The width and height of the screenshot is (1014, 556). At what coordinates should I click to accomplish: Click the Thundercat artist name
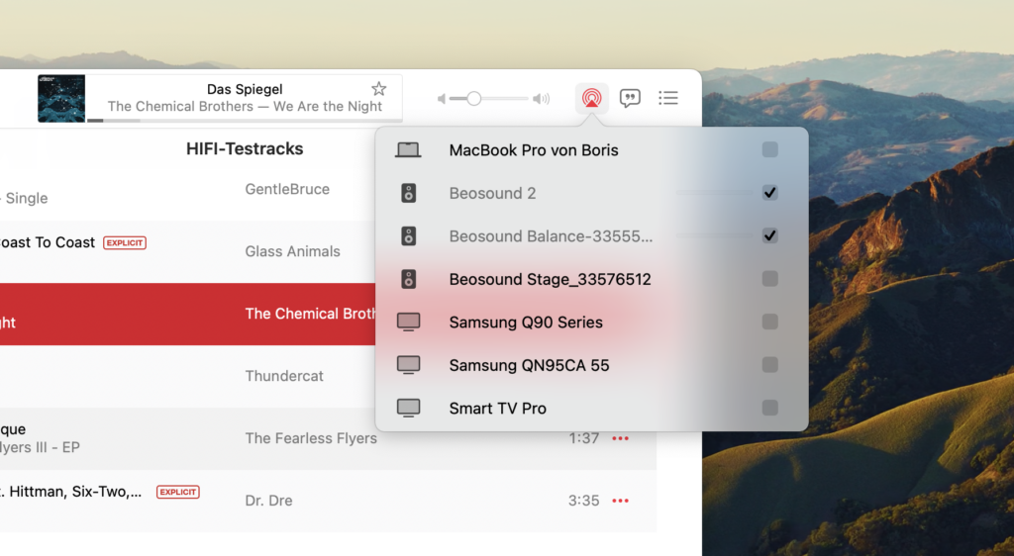click(x=284, y=376)
